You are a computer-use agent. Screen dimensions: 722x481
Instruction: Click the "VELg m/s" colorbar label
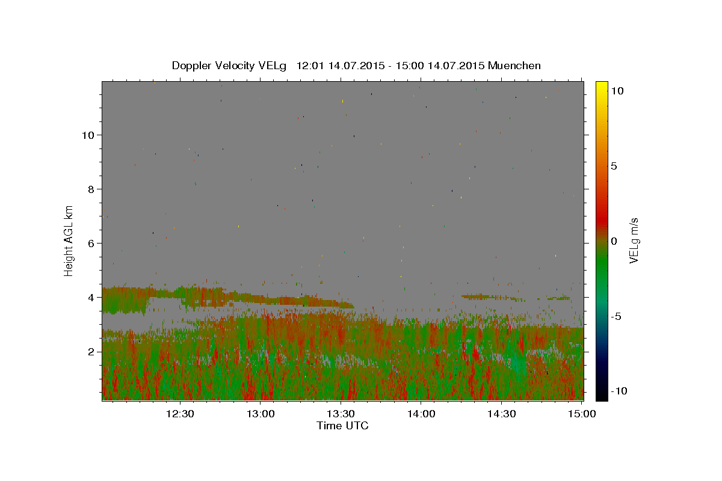633,240
